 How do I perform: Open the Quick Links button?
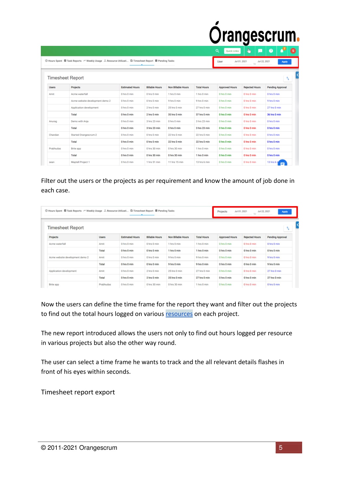click(232, 51)
